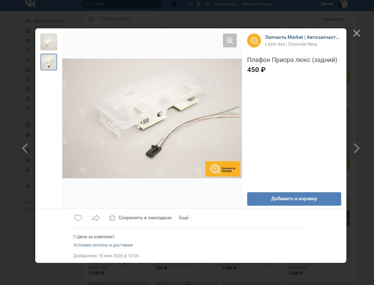Image resolution: width=374 pixels, height=285 pixels.
Task: Open the Моя страница sidebar link
Action: pyautogui.click(x=48, y=21)
